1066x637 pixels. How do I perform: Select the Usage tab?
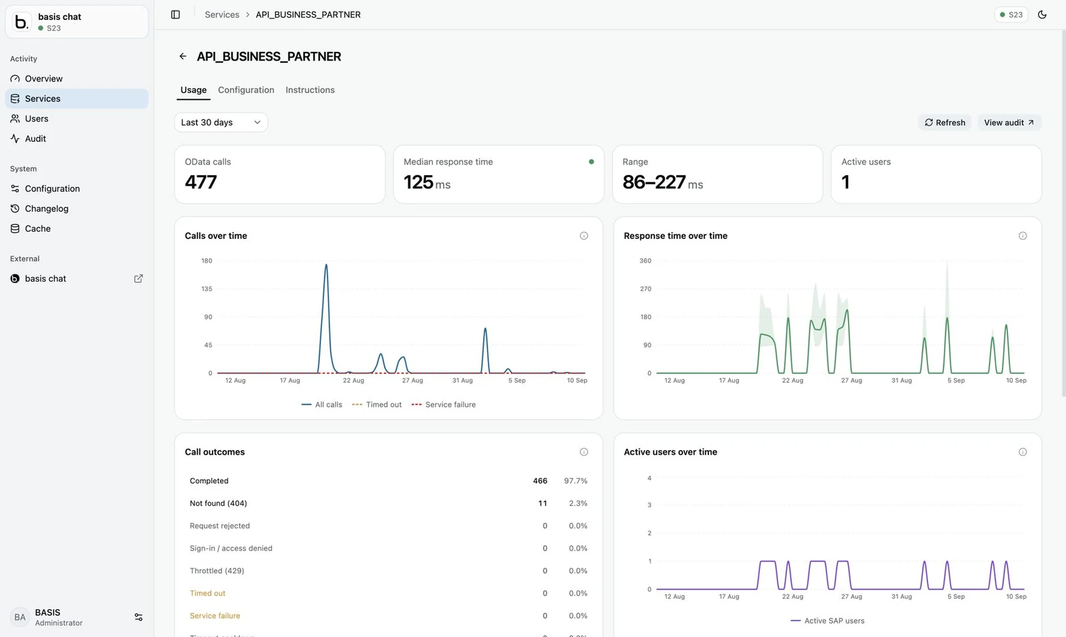[x=193, y=90]
